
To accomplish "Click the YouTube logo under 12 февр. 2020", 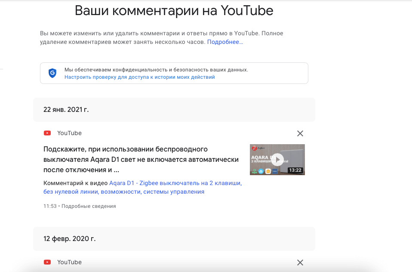I will coord(47,263).
